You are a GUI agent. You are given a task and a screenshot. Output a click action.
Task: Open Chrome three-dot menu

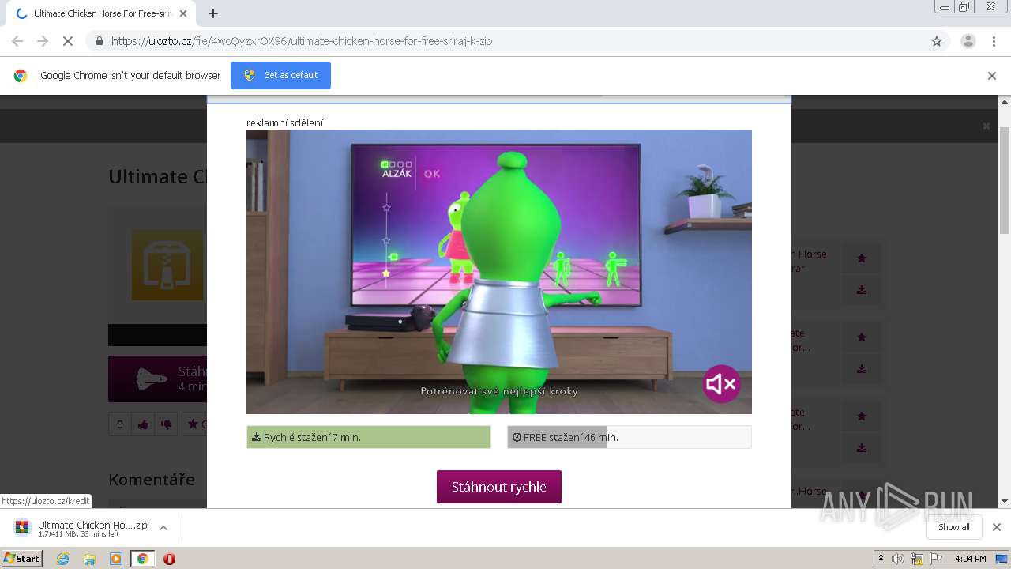(x=994, y=41)
